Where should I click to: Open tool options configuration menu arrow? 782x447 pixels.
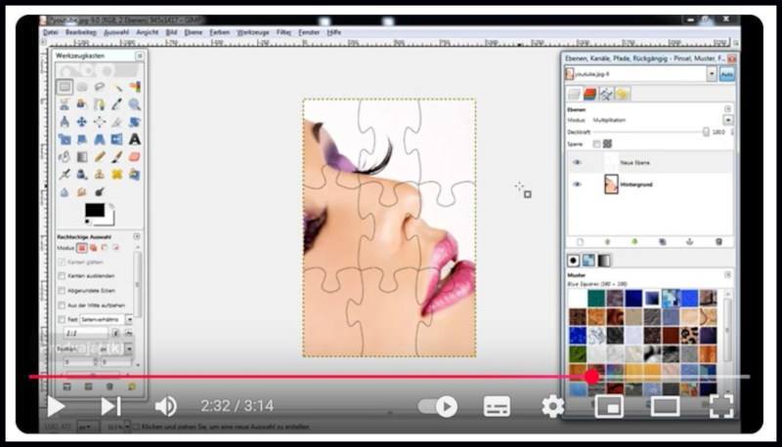(137, 236)
